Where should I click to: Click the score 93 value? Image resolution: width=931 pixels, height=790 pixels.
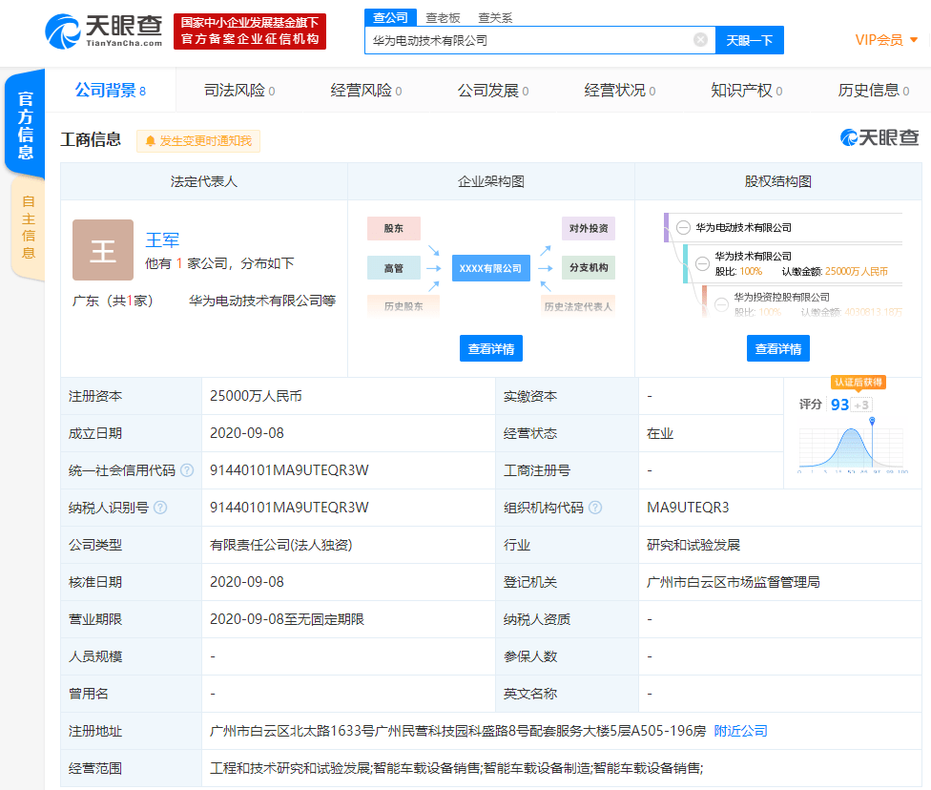click(839, 405)
